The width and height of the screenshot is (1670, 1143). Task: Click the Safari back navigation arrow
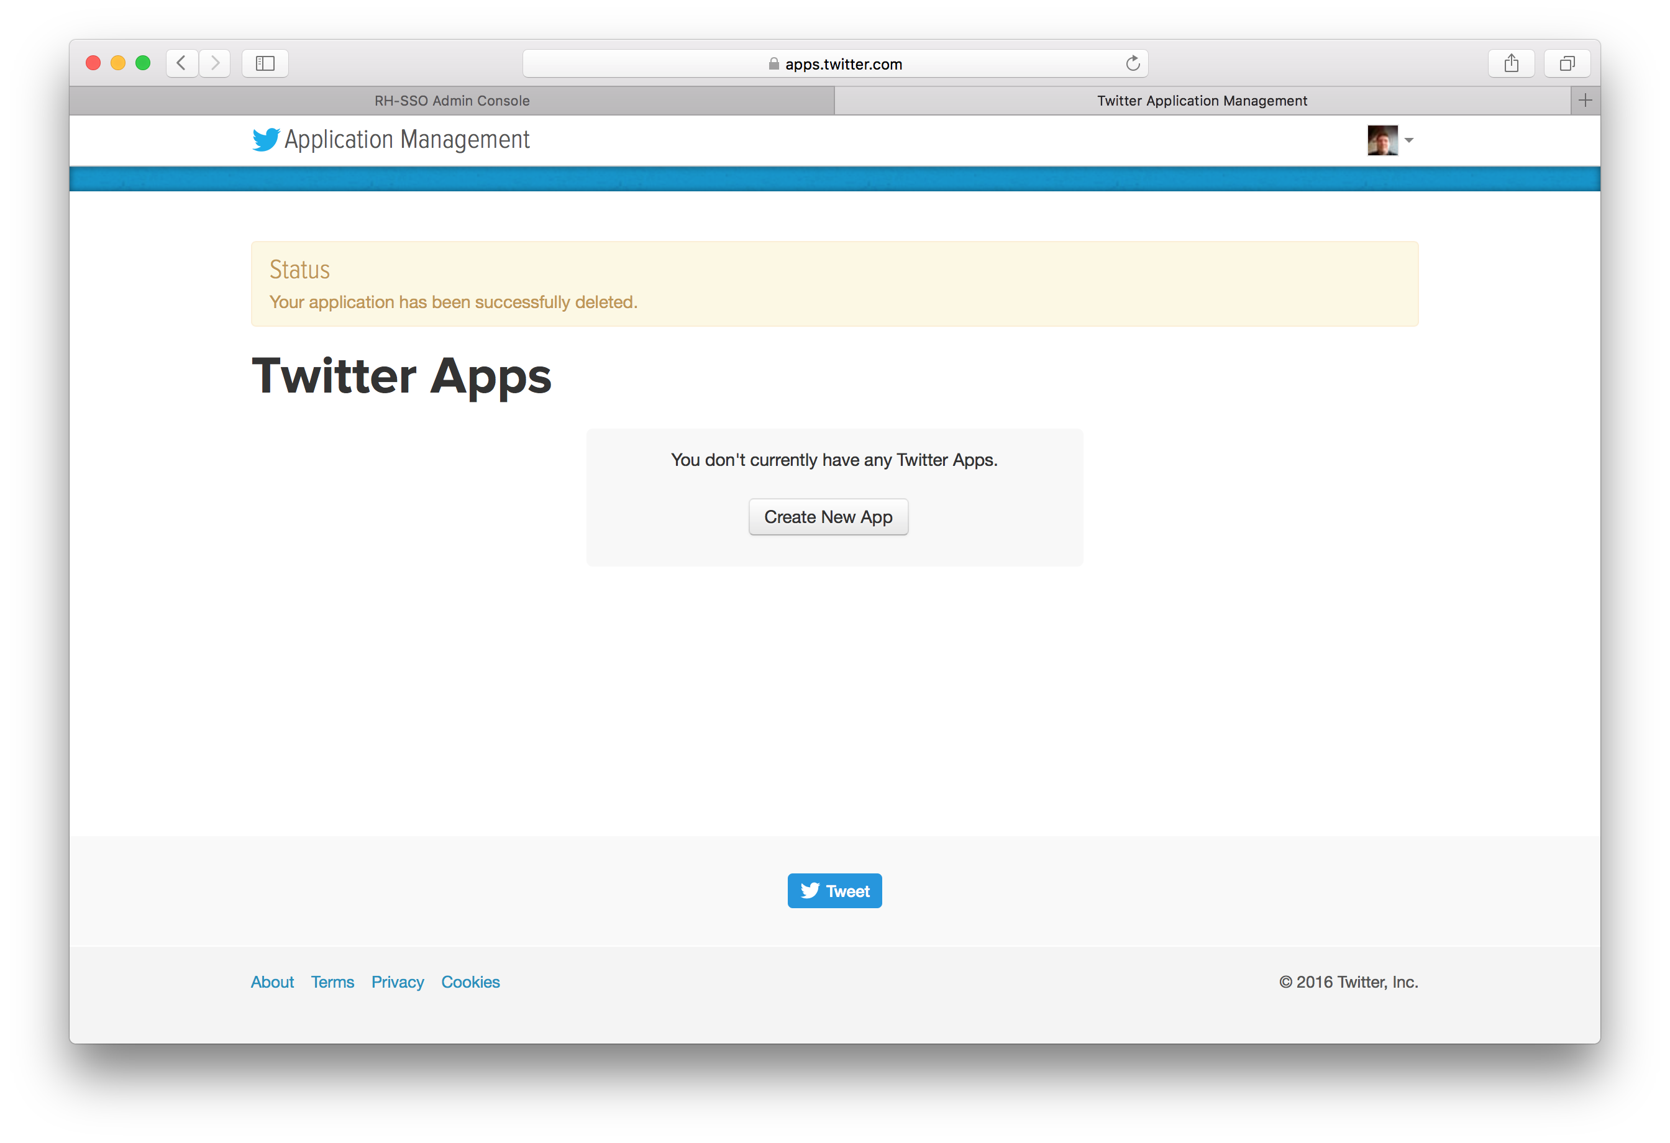point(181,63)
